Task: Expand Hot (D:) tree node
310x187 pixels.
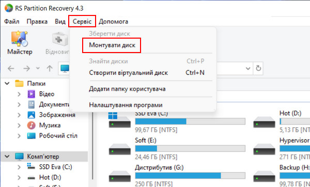Action: point(19,178)
